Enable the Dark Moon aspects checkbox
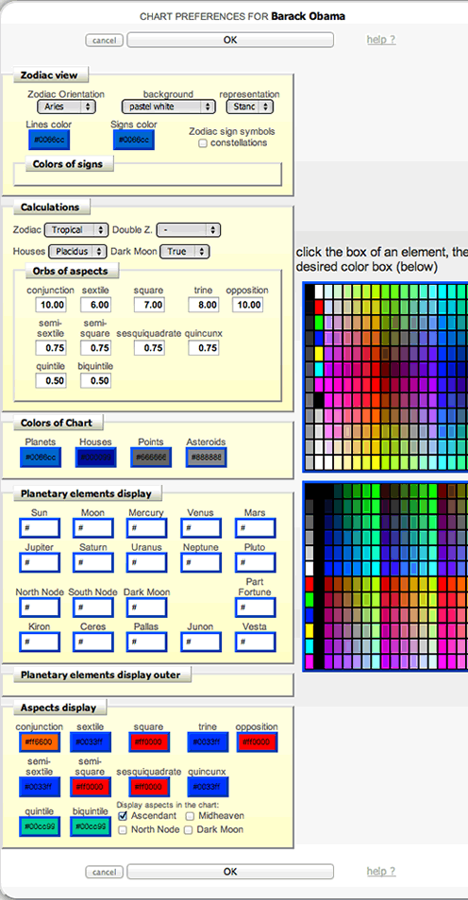This screenshot has width=468, height=900. (188, 830)
